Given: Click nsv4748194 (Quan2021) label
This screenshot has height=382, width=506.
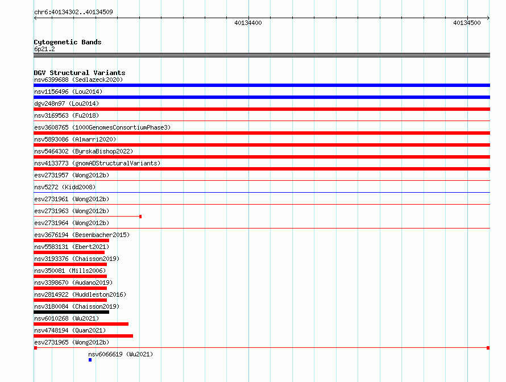Looking at the screenshot, I should click(70, 330).
